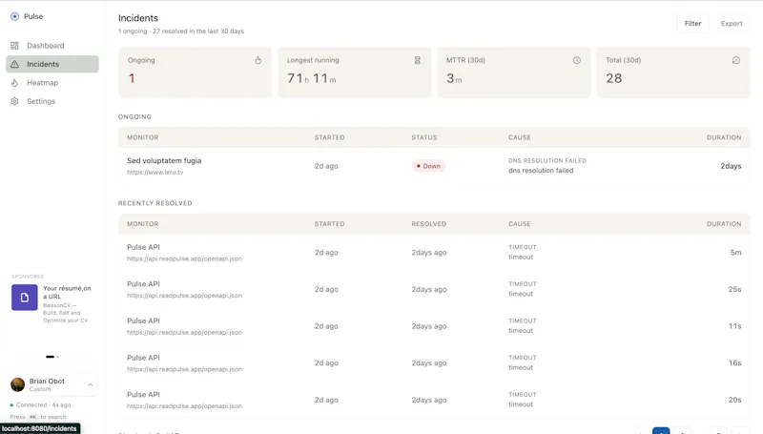Open Dashboard via its grid icon

point(14,46)
